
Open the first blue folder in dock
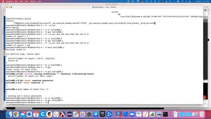point(182,114)
